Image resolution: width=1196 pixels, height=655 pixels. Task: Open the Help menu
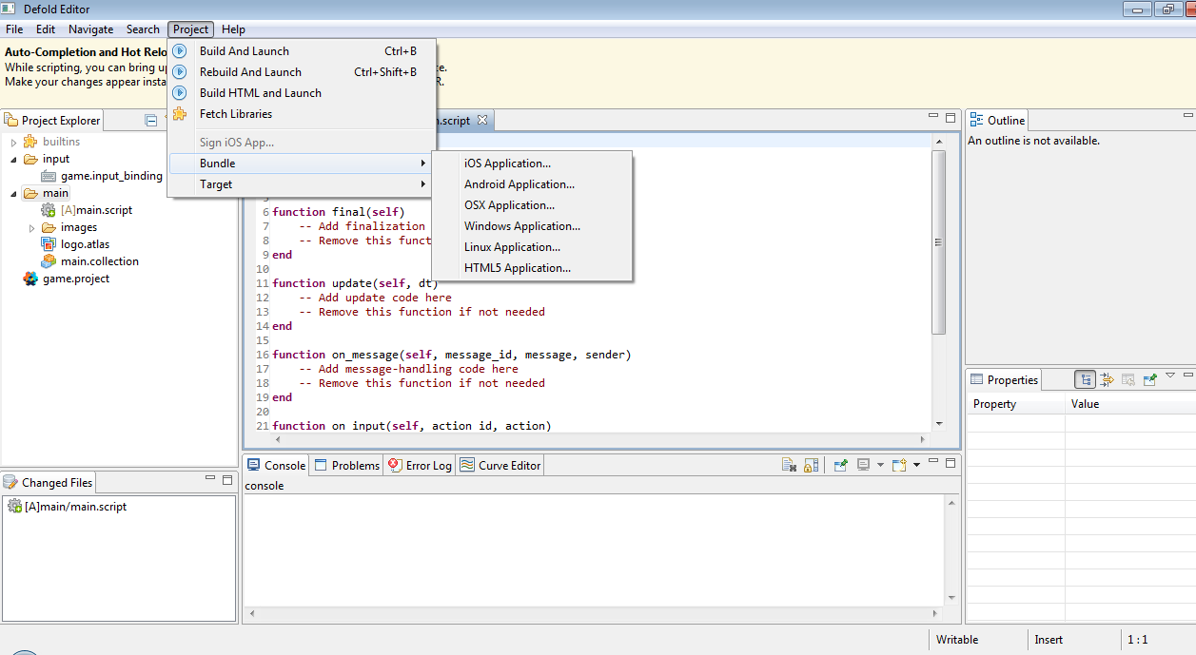[233, 29]
